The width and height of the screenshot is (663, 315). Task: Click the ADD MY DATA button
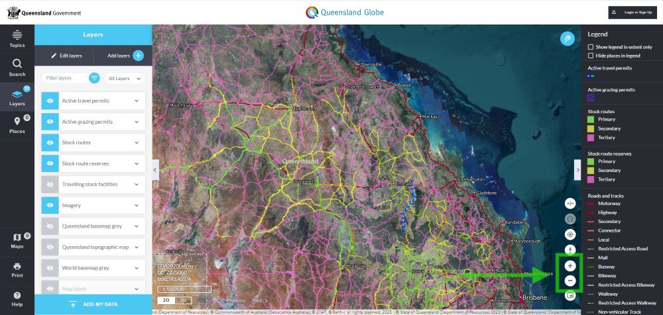93,304
